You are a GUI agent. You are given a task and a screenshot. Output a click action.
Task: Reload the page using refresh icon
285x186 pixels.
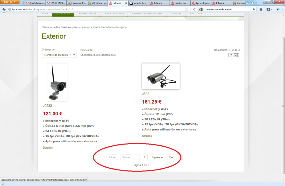click(194, 9)
